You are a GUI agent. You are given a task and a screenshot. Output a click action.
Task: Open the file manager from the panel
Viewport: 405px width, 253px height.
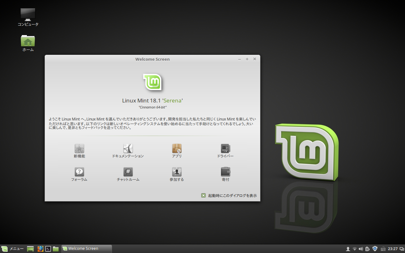(56, 249)
